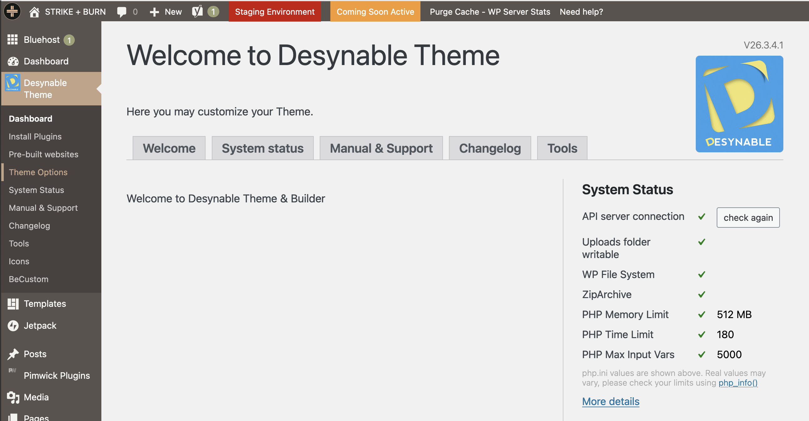Viewport: 809px width, 421px height.
Task: Open the Tools tab
Action: pyautogui.click(x=562, y=148)
